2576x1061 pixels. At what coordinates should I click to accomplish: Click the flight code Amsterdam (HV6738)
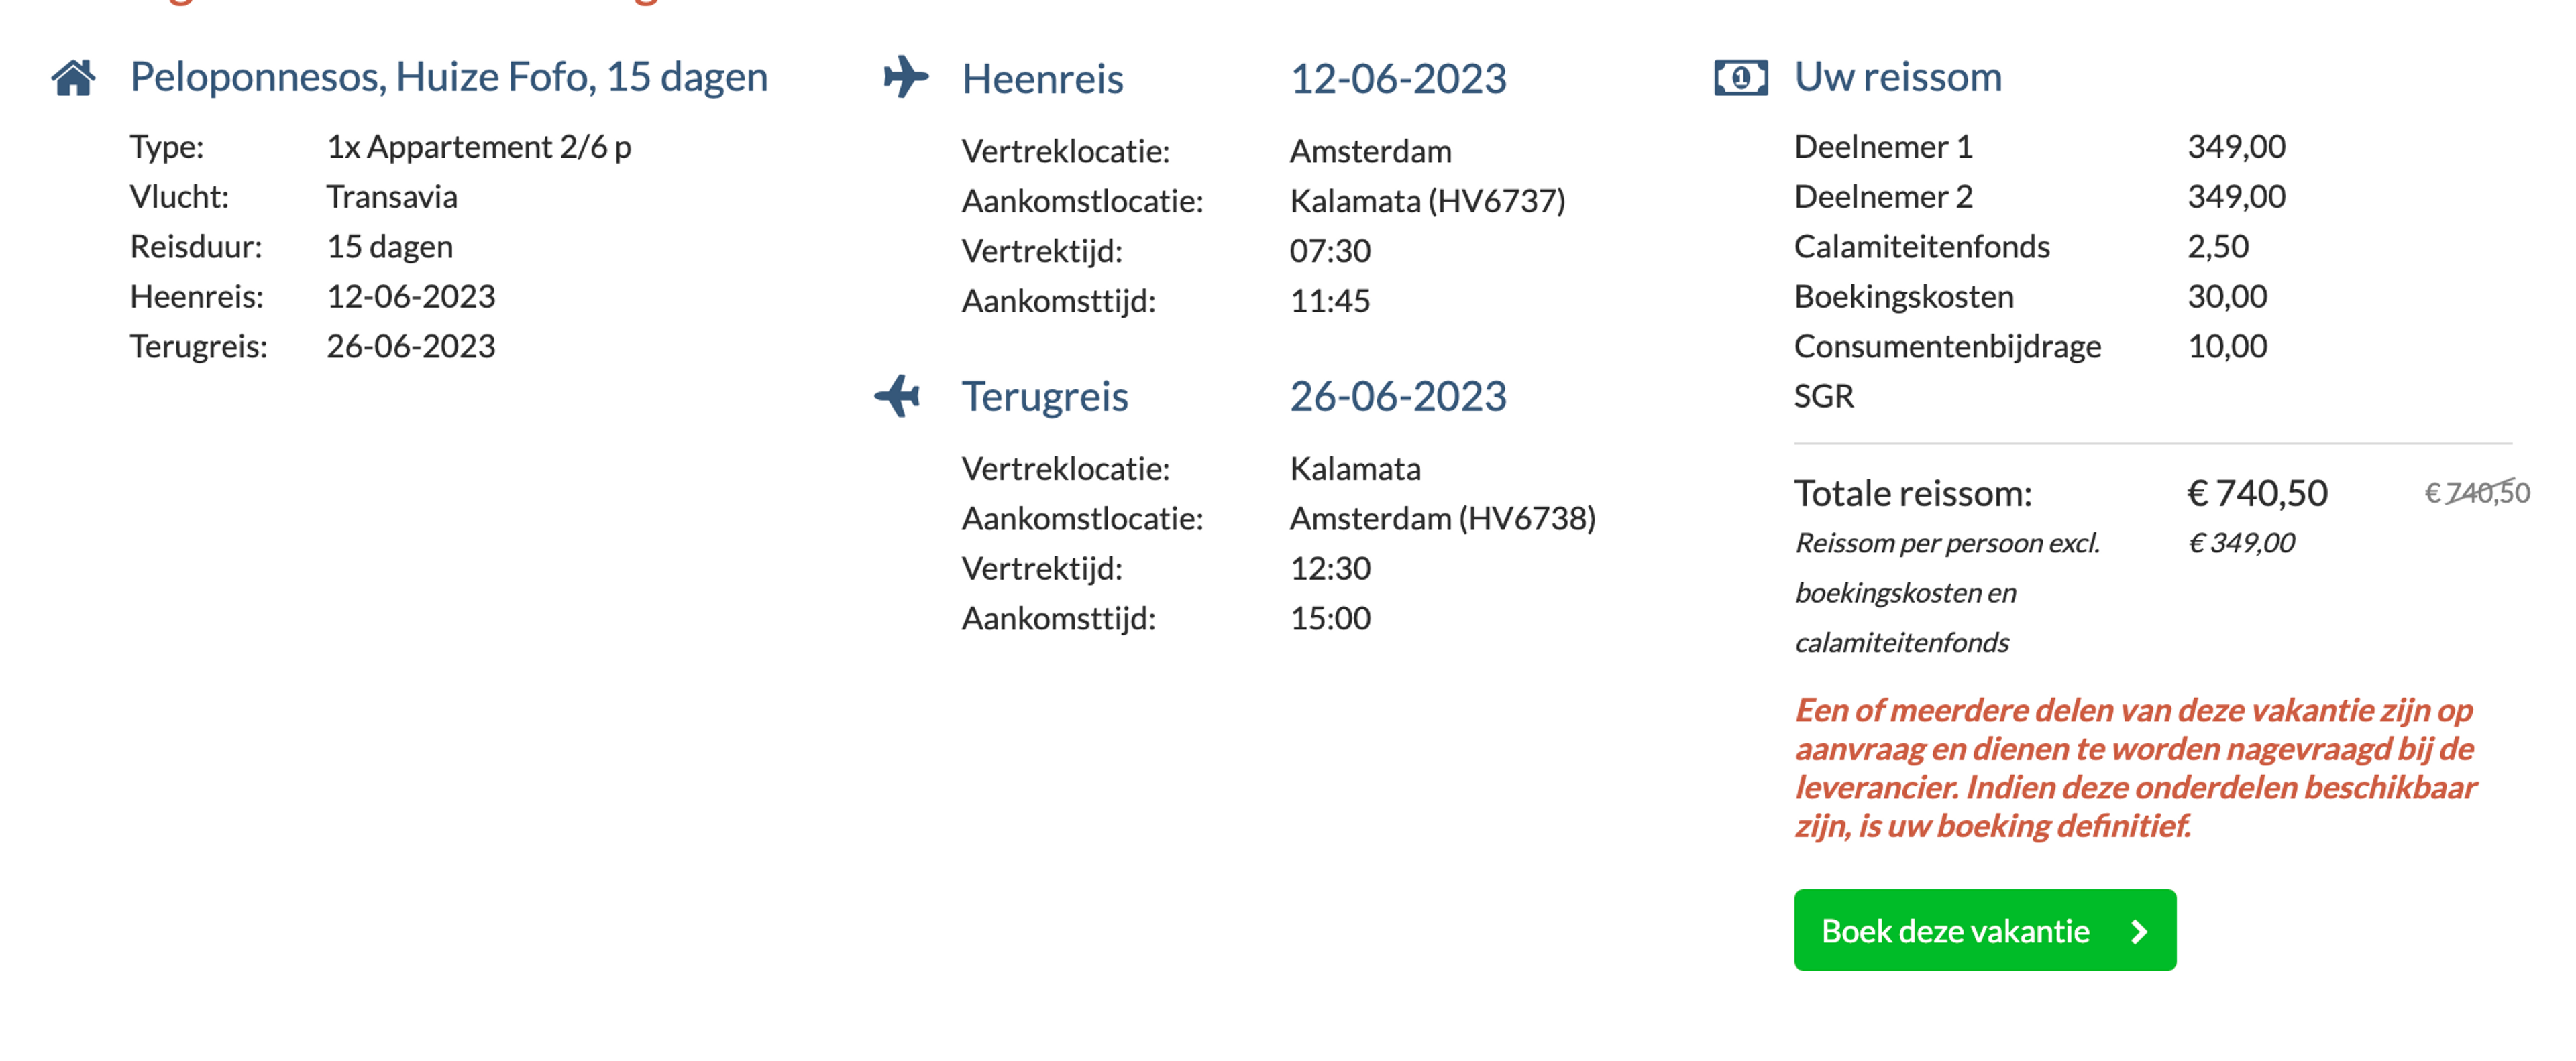[1442, 519]
